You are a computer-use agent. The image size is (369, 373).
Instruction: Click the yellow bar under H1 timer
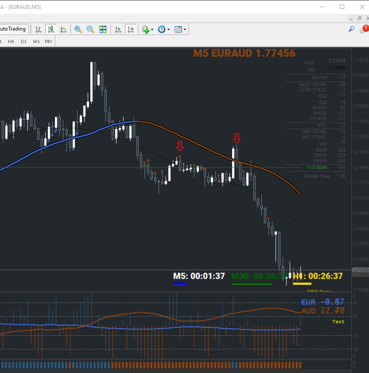(302, 283)
